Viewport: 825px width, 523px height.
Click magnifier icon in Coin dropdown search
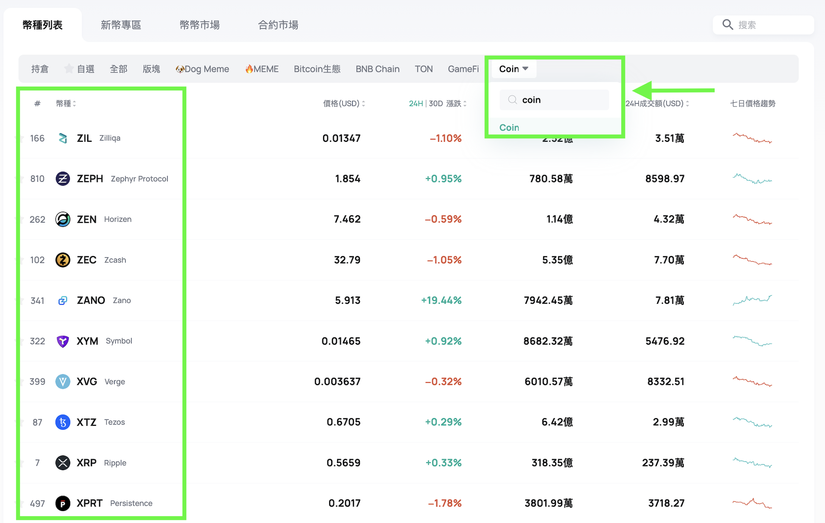pyautogui.click(x=513, y=100)
